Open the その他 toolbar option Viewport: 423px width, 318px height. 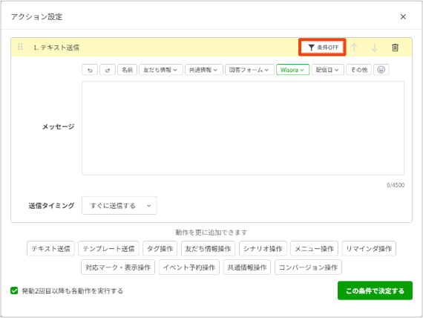coord(358,70)
